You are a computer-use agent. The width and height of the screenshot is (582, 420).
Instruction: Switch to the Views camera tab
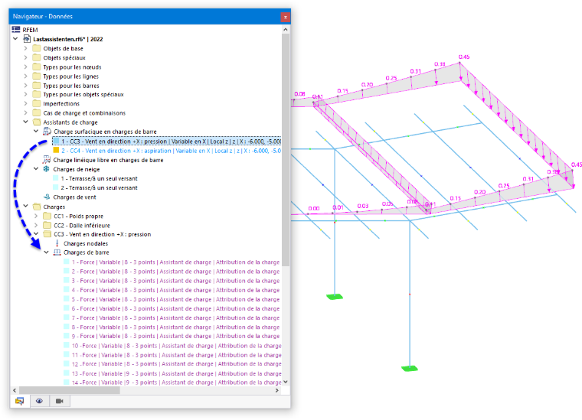click(x=60, y=401)
